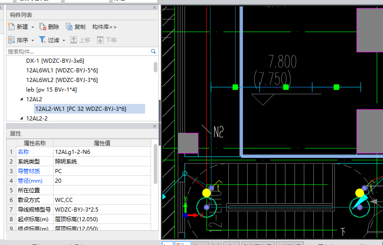Click the 新建 (New) component button
Viewport: 383px width, 245px height.
(x=18, y=27)
